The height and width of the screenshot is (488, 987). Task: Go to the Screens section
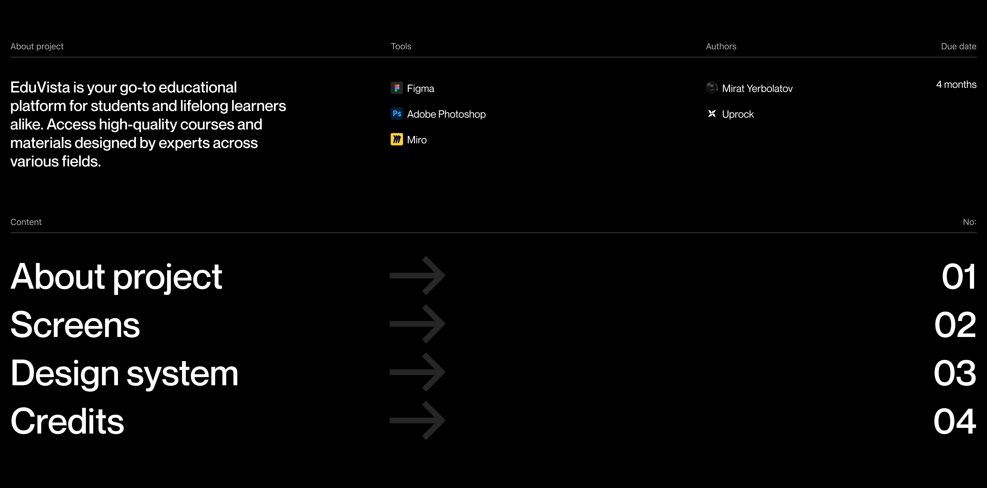click(75, 325)
